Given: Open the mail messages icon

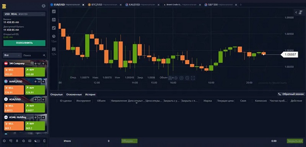Looking at the screenshot, I should click(30, 141).
